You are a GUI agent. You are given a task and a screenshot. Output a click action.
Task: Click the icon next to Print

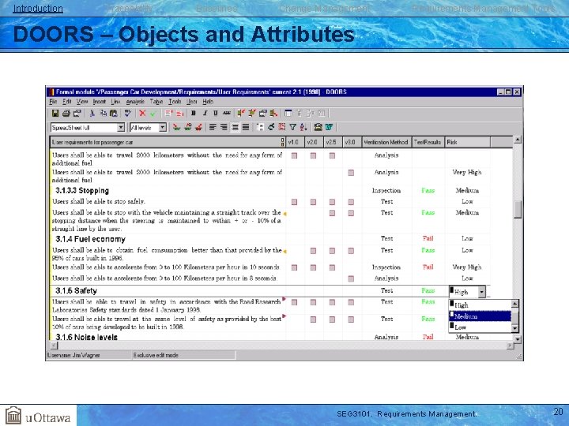point(77,114)
